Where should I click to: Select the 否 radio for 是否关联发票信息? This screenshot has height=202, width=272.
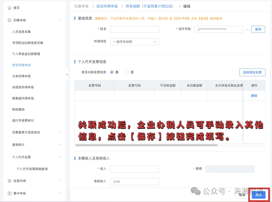[x=127, y=72]
